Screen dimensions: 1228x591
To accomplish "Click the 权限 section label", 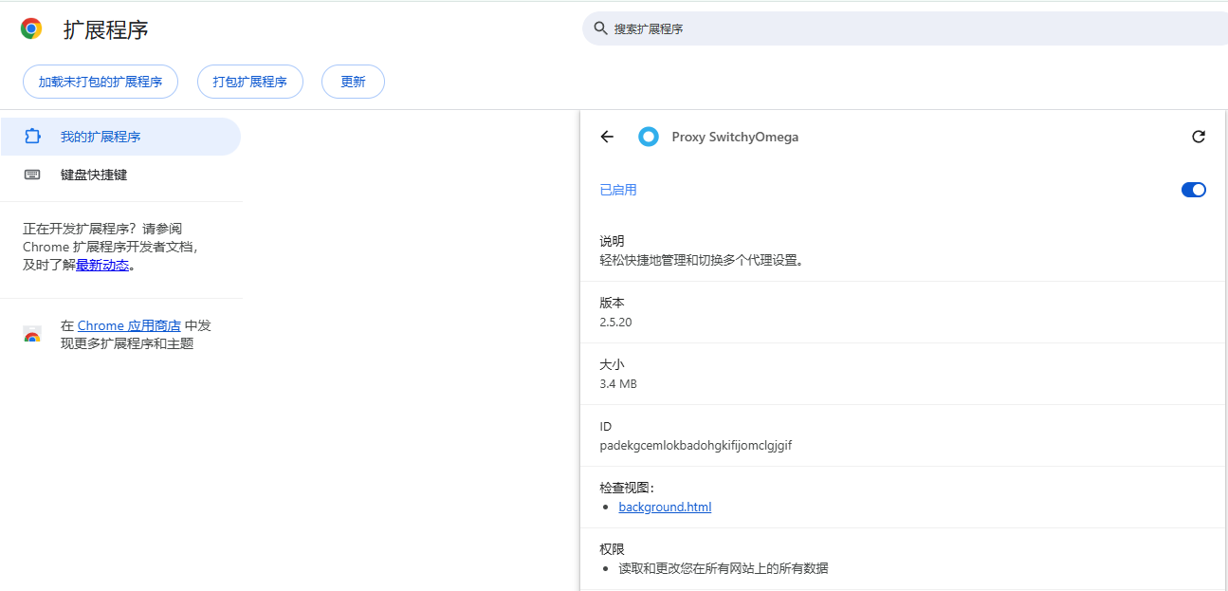I will pos(613,549).
